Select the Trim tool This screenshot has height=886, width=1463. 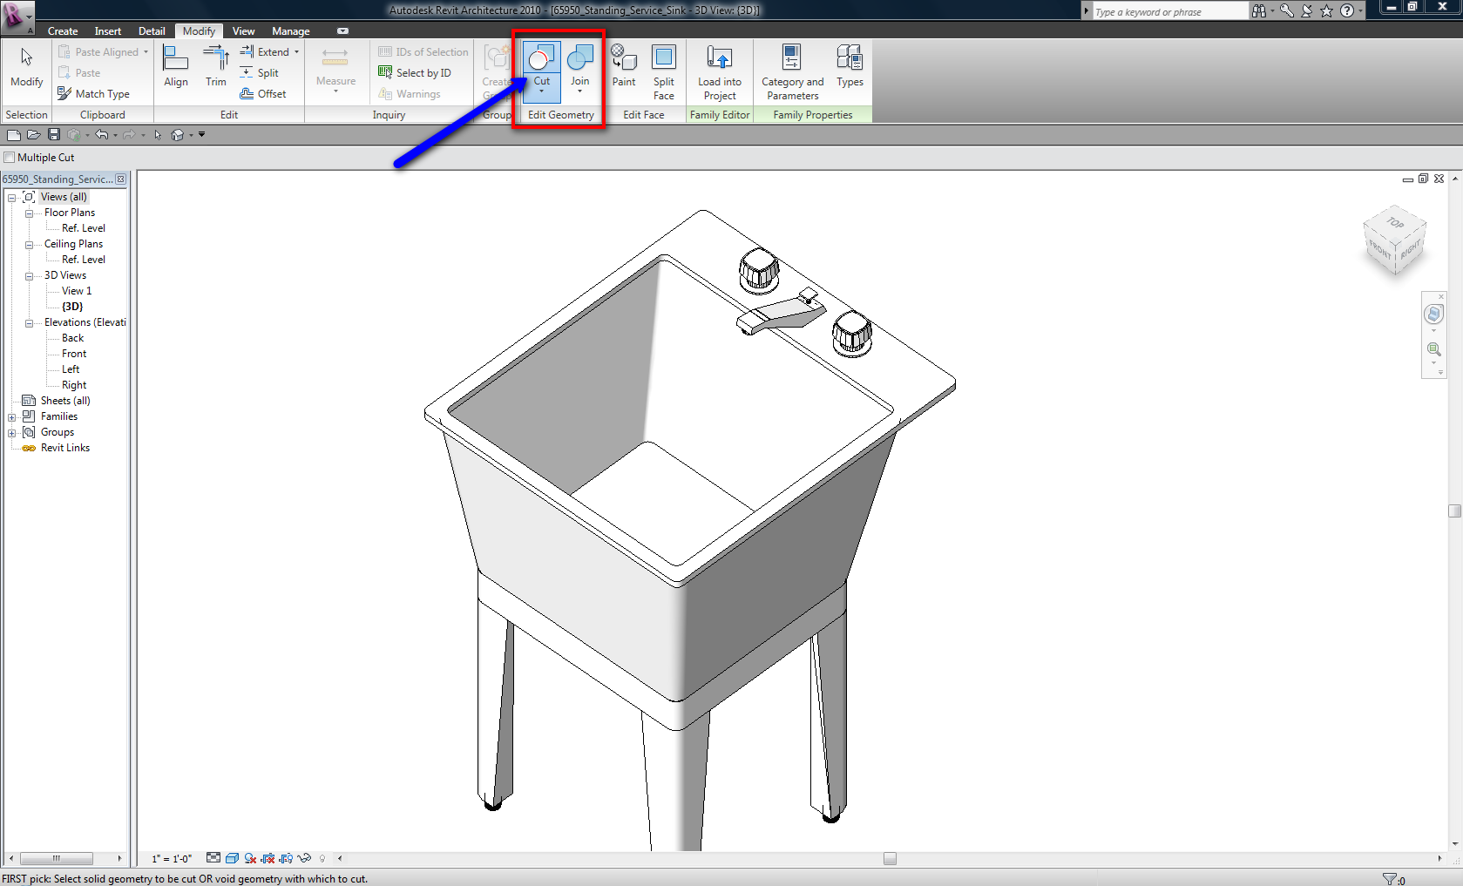tap(215, 66)
